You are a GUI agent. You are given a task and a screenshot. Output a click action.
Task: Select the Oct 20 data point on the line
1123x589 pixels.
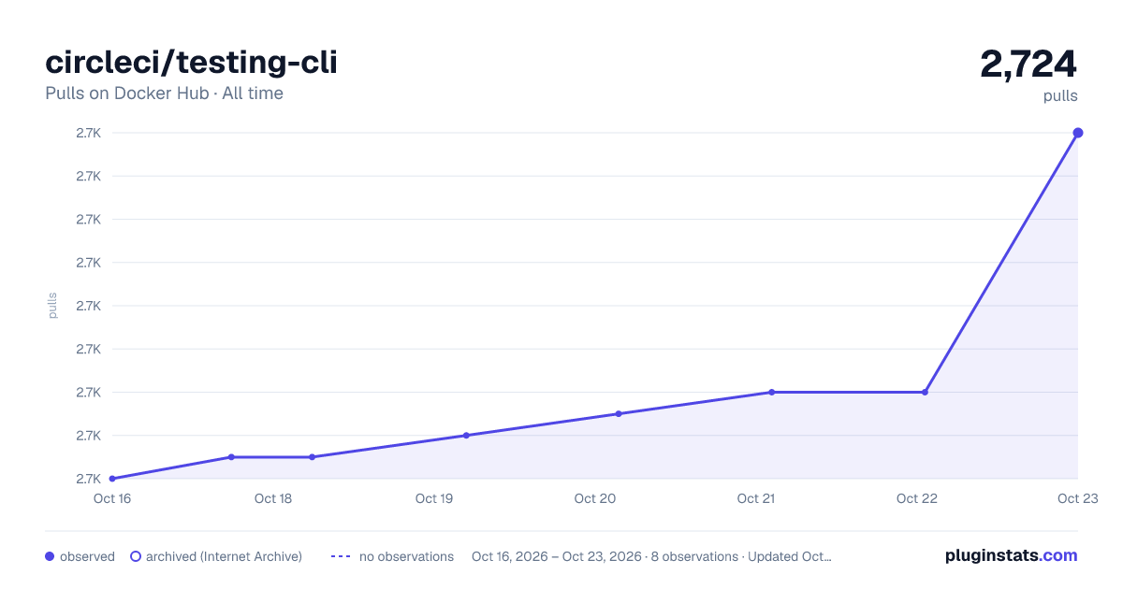pyautogui.click(x=619, y=413)
